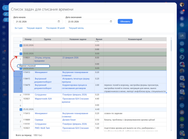This screenshot has height=139, width=188.
Task: Click the Дата начала field 21.02.2026
Action: pos(38,21)
